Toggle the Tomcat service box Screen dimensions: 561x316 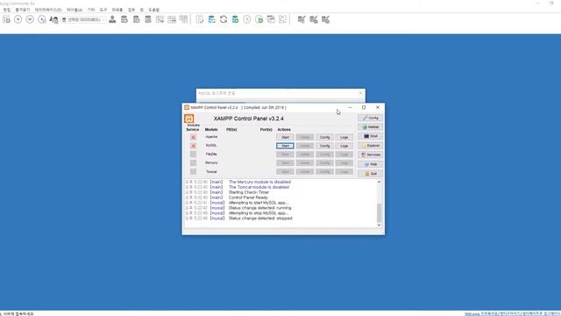[x=193, y=172]
